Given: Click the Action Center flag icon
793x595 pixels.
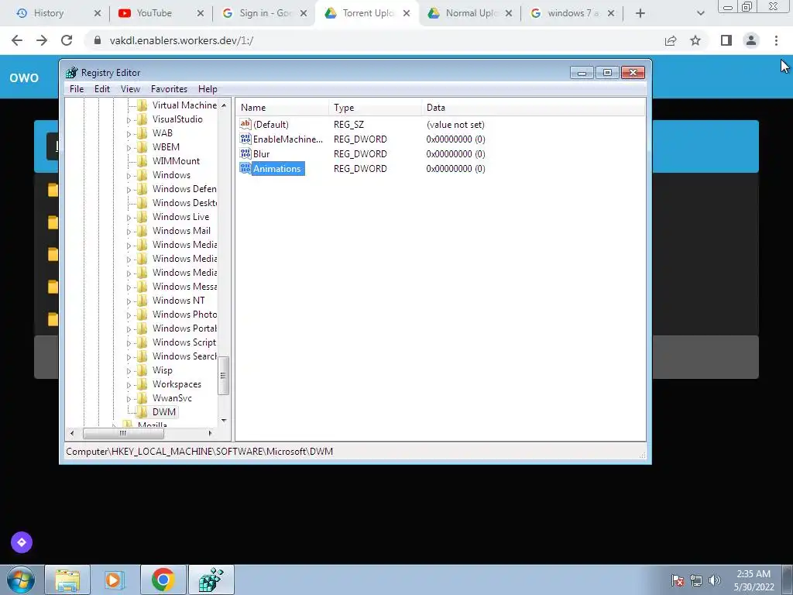Looking at the screenshot, I should [677, 580].
